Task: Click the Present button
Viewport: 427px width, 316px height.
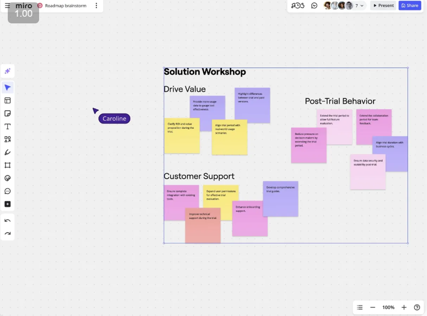Action: tap(383, 6)
